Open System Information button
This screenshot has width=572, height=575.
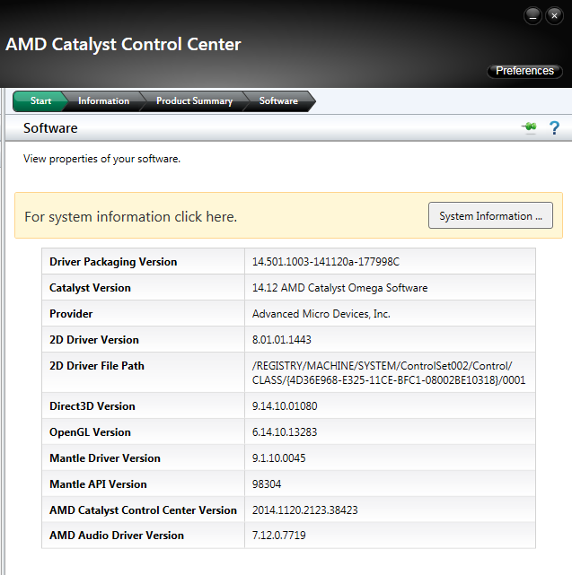click(490, 215)
